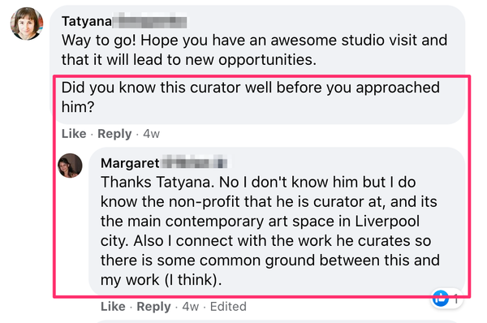Reply to Margaret's comment
The width and height of the screenshot is (487, 323).
(153, 307)
